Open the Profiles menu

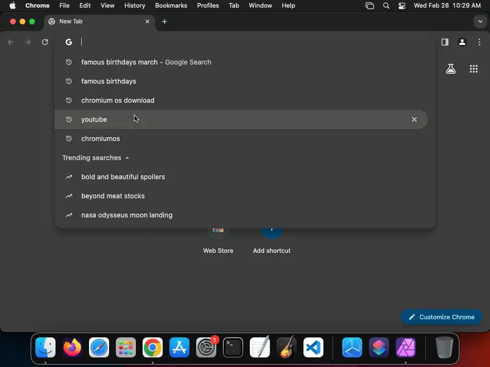pos(208,5)
